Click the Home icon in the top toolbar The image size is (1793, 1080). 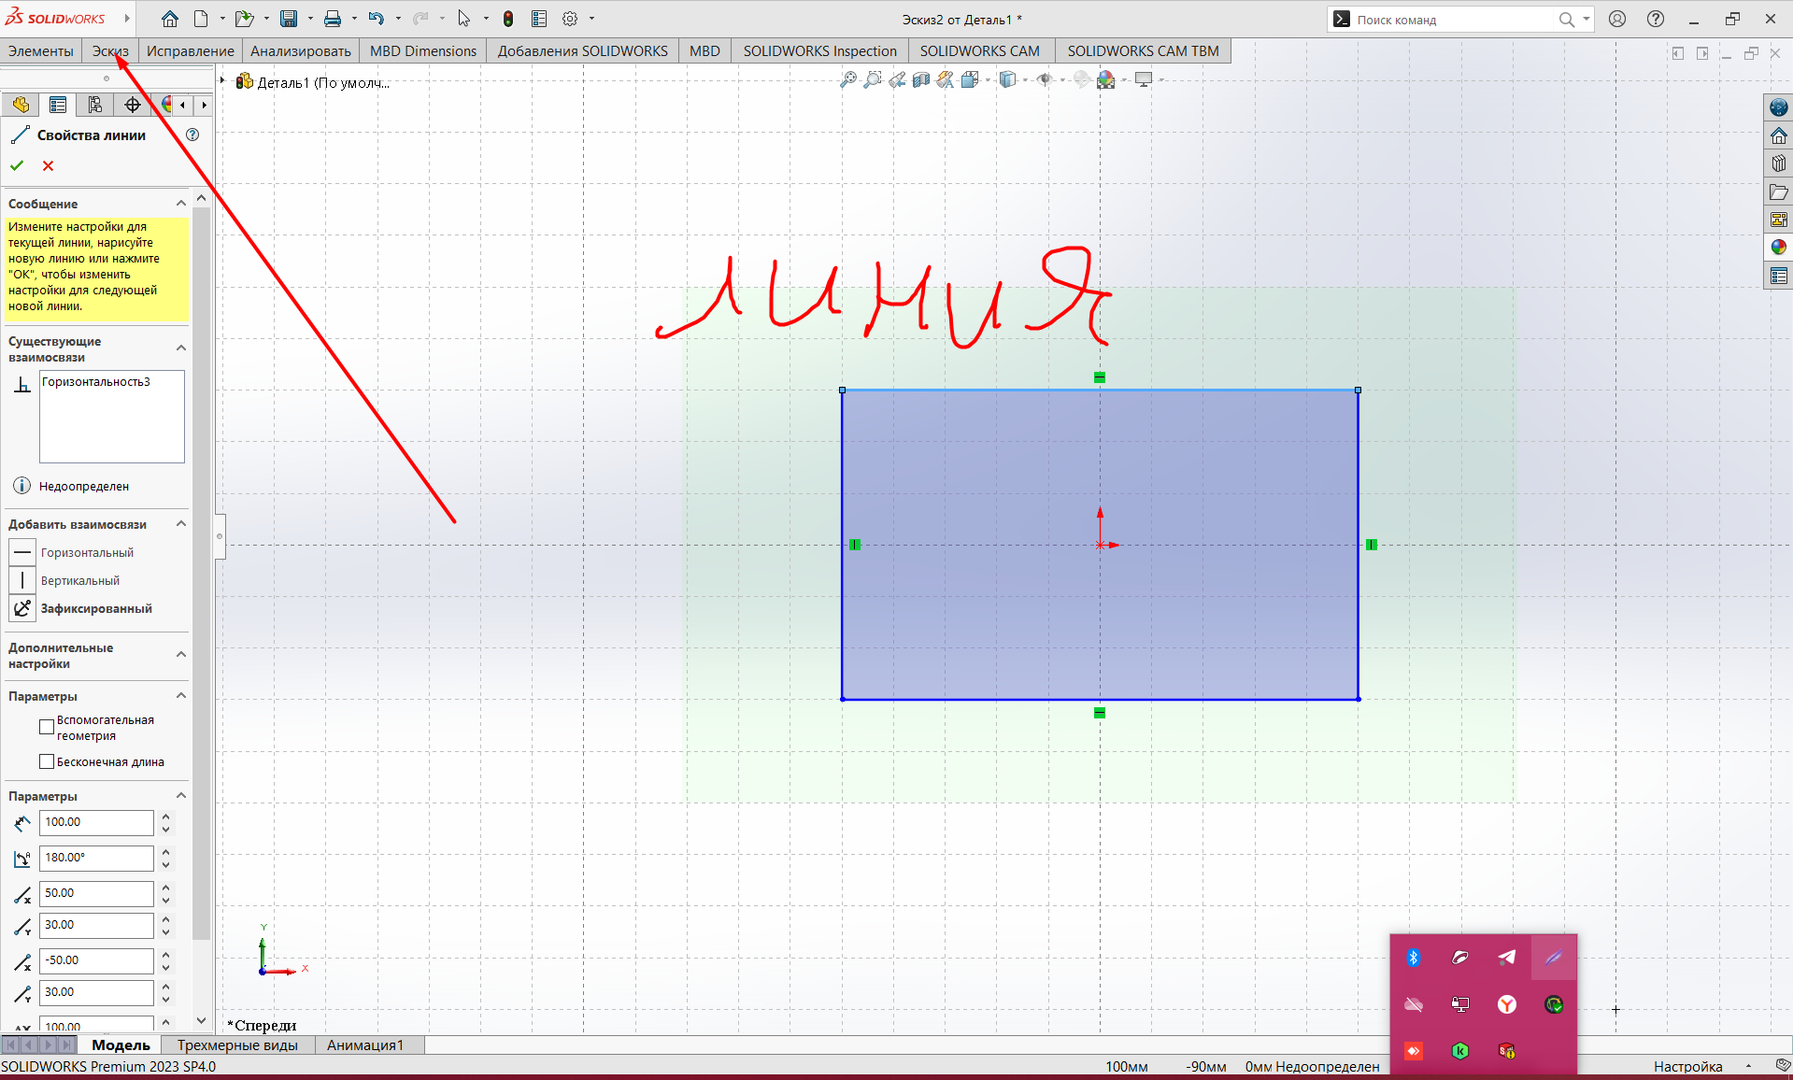[169, 19]
